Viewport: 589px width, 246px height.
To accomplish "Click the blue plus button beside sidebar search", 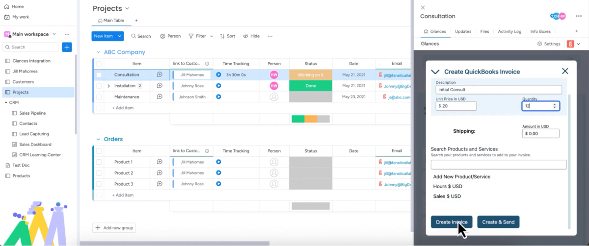I will [x=67, y=47].
